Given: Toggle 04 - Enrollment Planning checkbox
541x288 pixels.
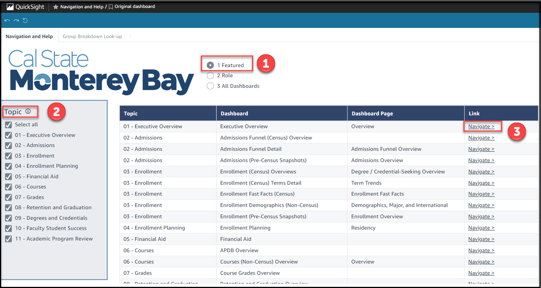Looking at the screenshot, I should click(x=8, y=166).
